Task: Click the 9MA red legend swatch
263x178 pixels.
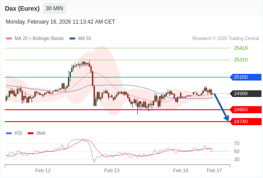Action: [30, 133]
